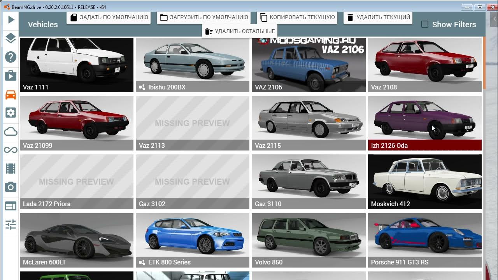Enable the Show Filters checkbox

tap(425, 24)
